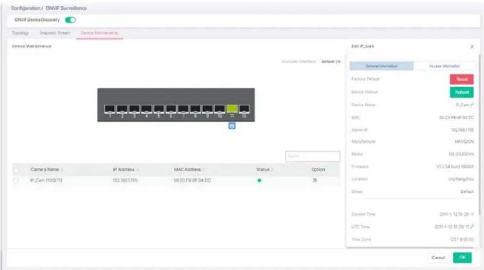This screenshot has height=270, width=484.
Task: Open the Discover Interface Default dropdown
Action: [331, 62]
